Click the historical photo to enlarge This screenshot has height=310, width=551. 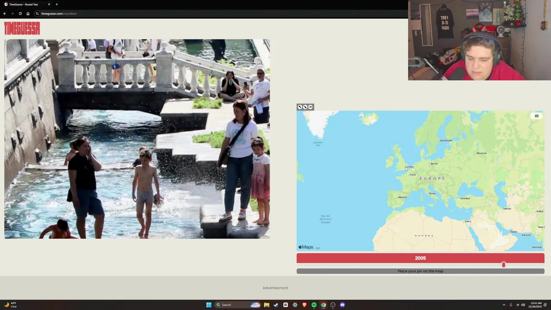coord(137,139)
